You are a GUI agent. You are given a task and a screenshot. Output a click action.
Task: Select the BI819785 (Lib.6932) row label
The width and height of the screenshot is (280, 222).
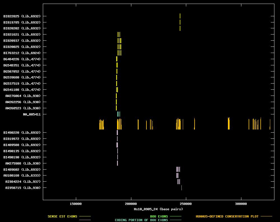click(x=22, y=22)
